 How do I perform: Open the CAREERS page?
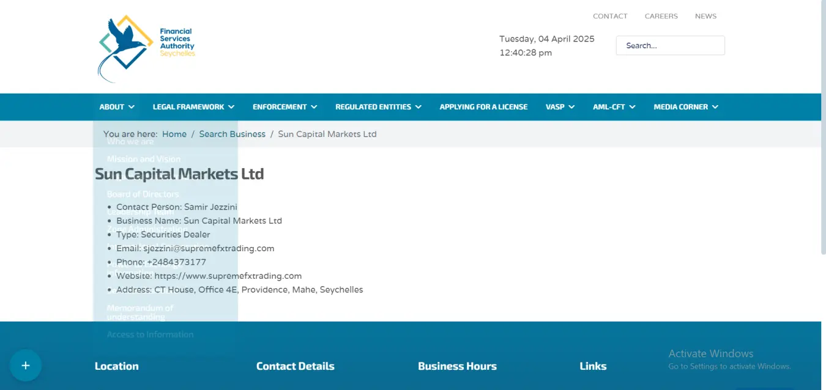[661, 17]
